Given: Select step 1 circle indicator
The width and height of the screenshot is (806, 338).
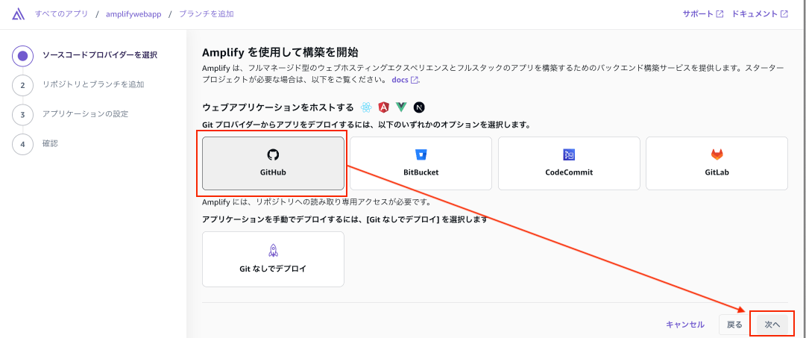Looking at the screenshot, I should point(22,55).
